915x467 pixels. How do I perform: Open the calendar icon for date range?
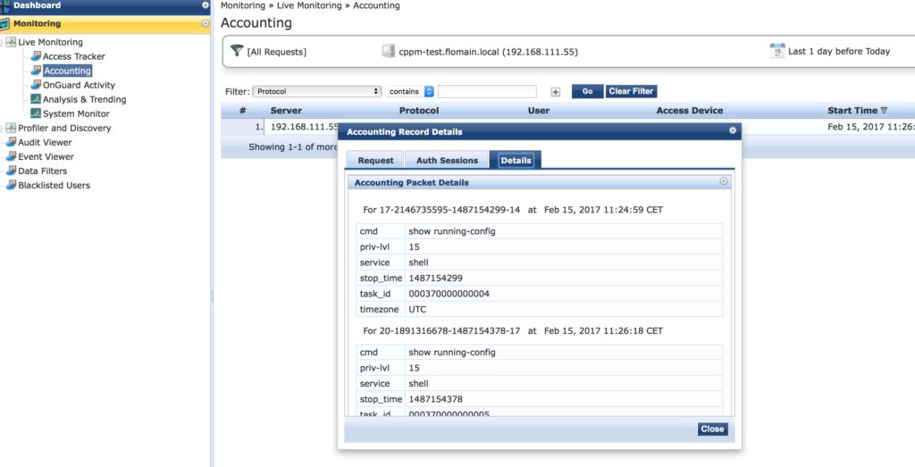[x=776, y=51]
